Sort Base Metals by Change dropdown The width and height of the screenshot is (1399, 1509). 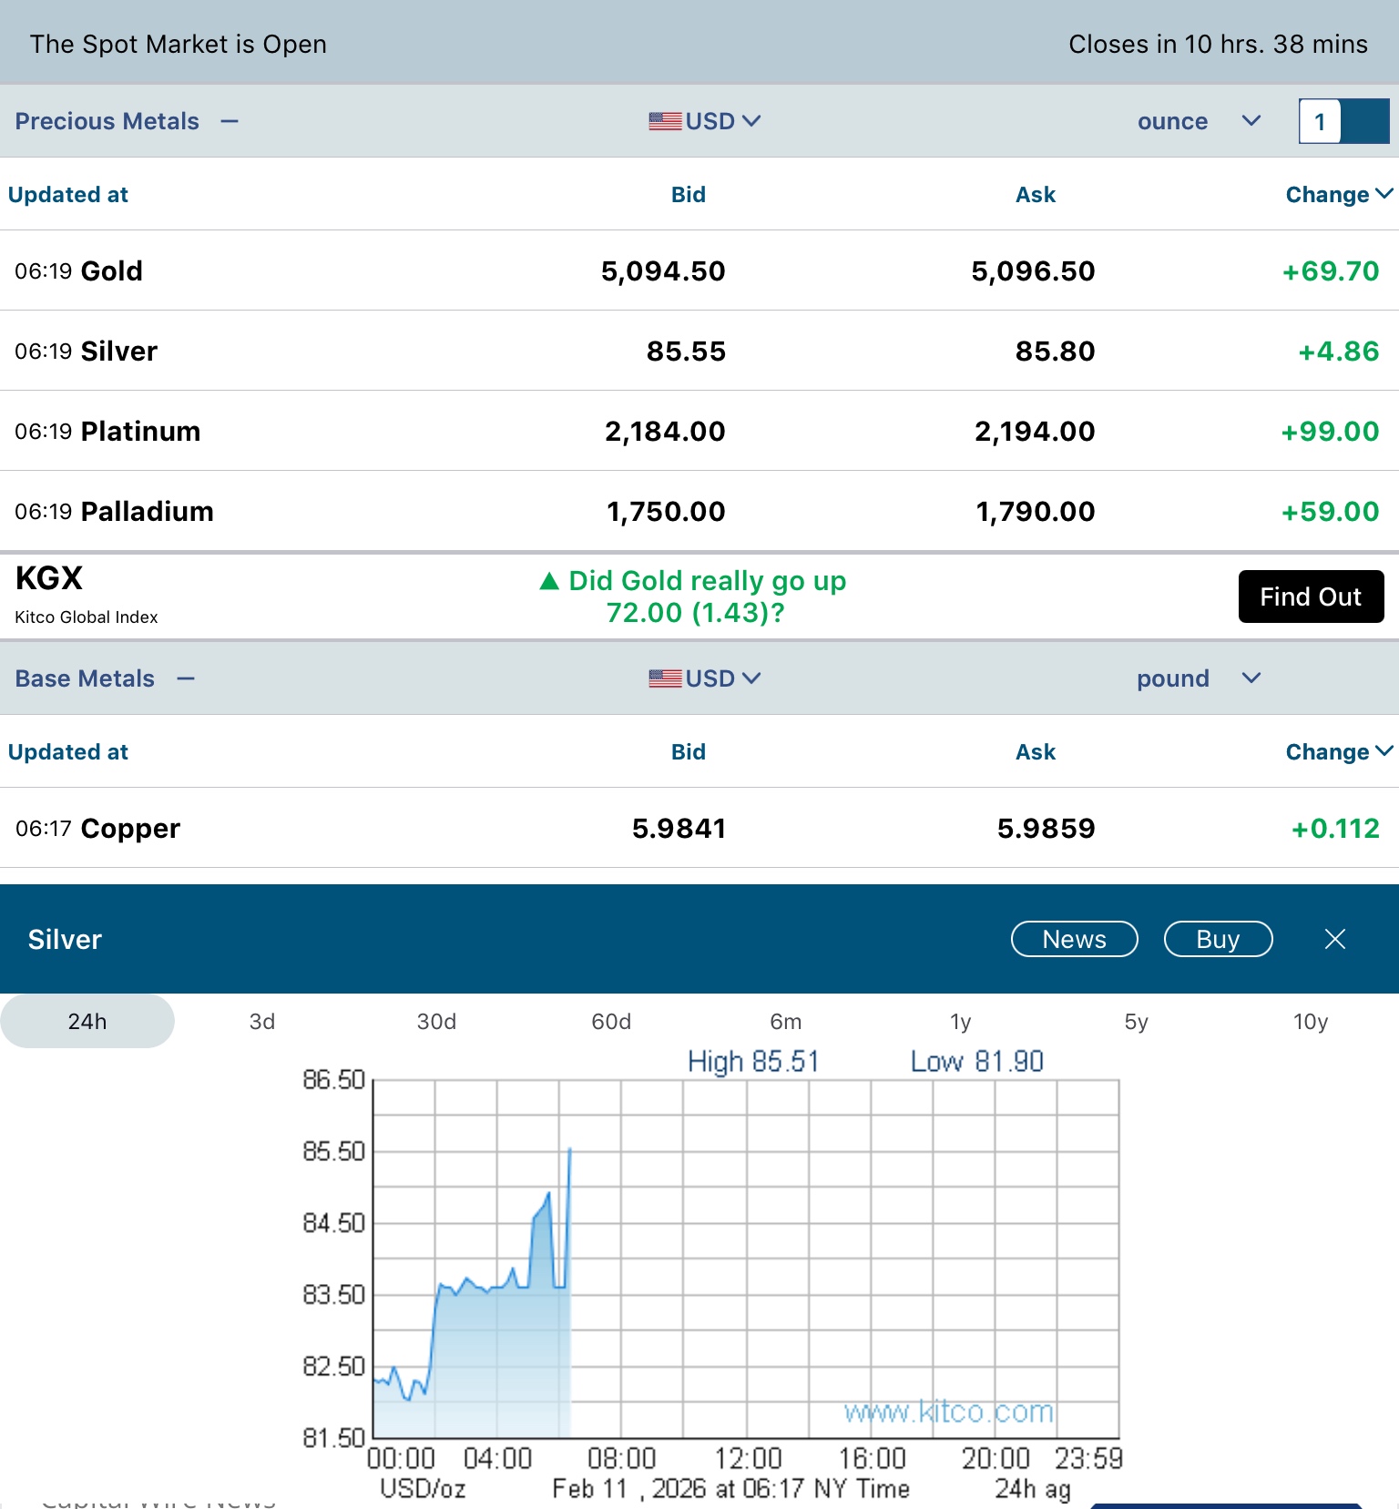1339,751
